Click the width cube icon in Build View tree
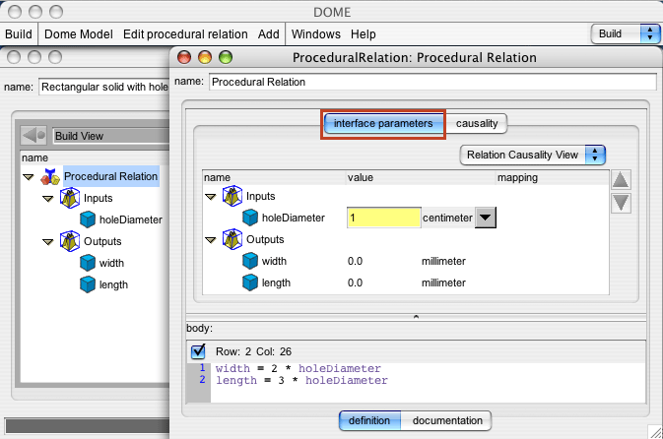 88,263
